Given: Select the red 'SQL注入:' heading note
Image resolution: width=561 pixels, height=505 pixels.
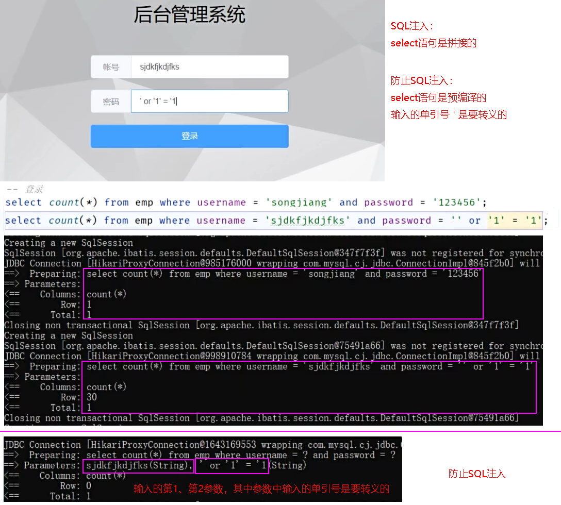Looking at the screenshot, I should 412,26.
